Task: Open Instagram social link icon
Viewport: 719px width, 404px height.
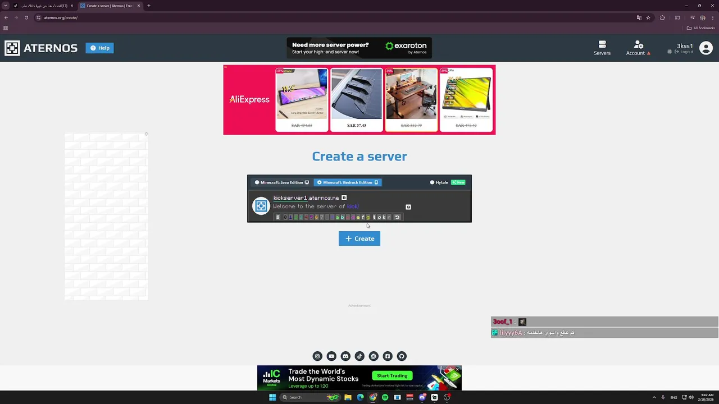Action: point(317,356)
